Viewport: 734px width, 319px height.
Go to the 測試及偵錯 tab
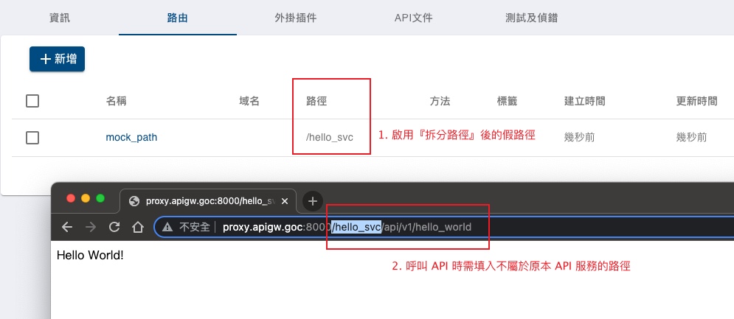point(531,18)
